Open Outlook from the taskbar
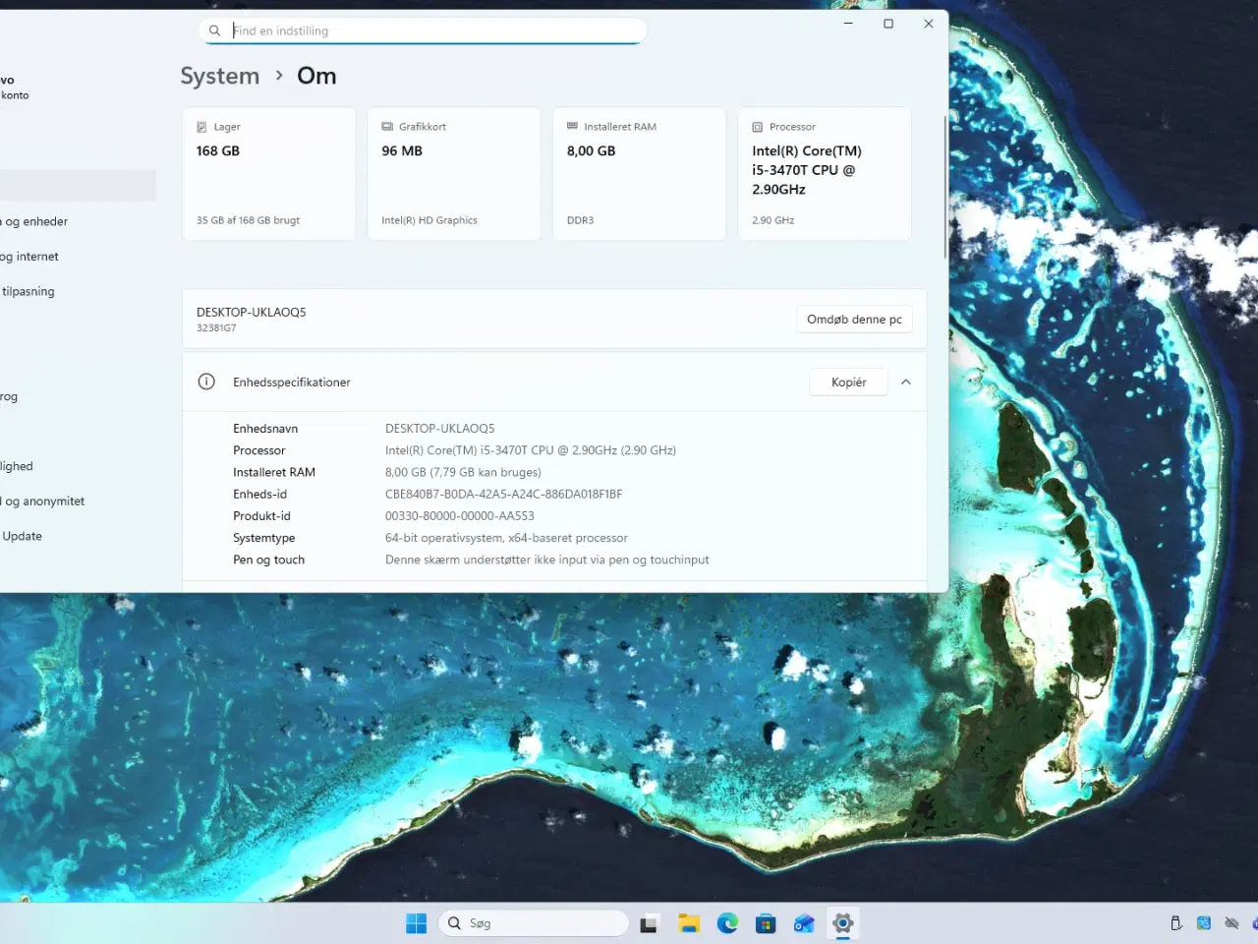The height and width of the screenshot is (944, 1258). pos(804,923)
